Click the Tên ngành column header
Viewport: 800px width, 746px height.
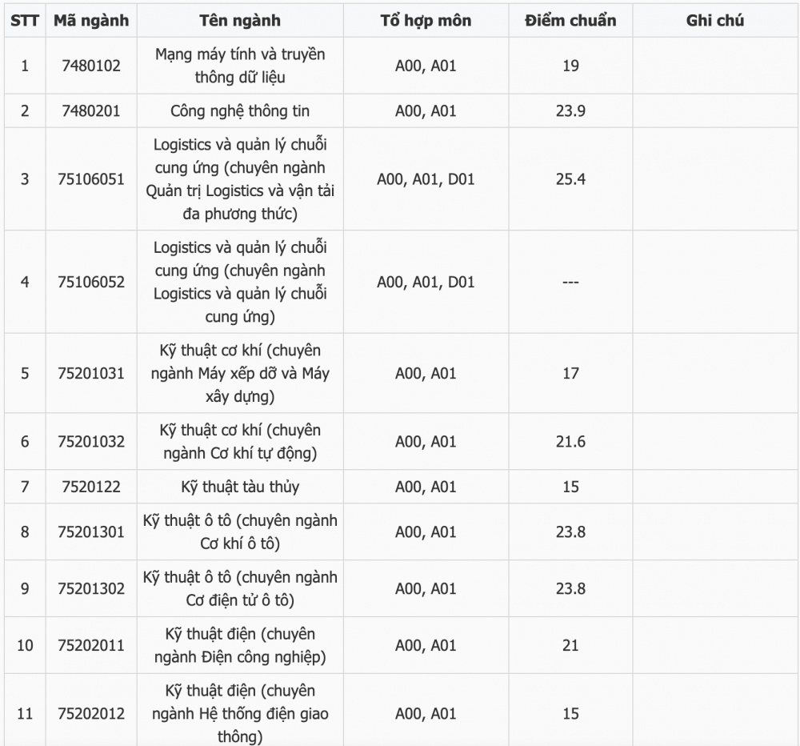point(240,21)
